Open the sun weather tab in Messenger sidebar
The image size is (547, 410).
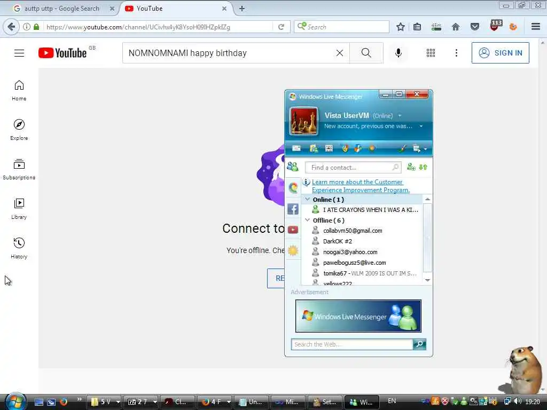[x=293, y=251]
